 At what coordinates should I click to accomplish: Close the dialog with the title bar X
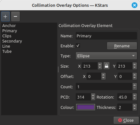click(x=135, y=5)
